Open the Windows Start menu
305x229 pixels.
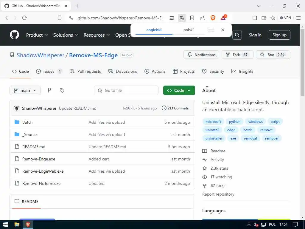point(5,225)
